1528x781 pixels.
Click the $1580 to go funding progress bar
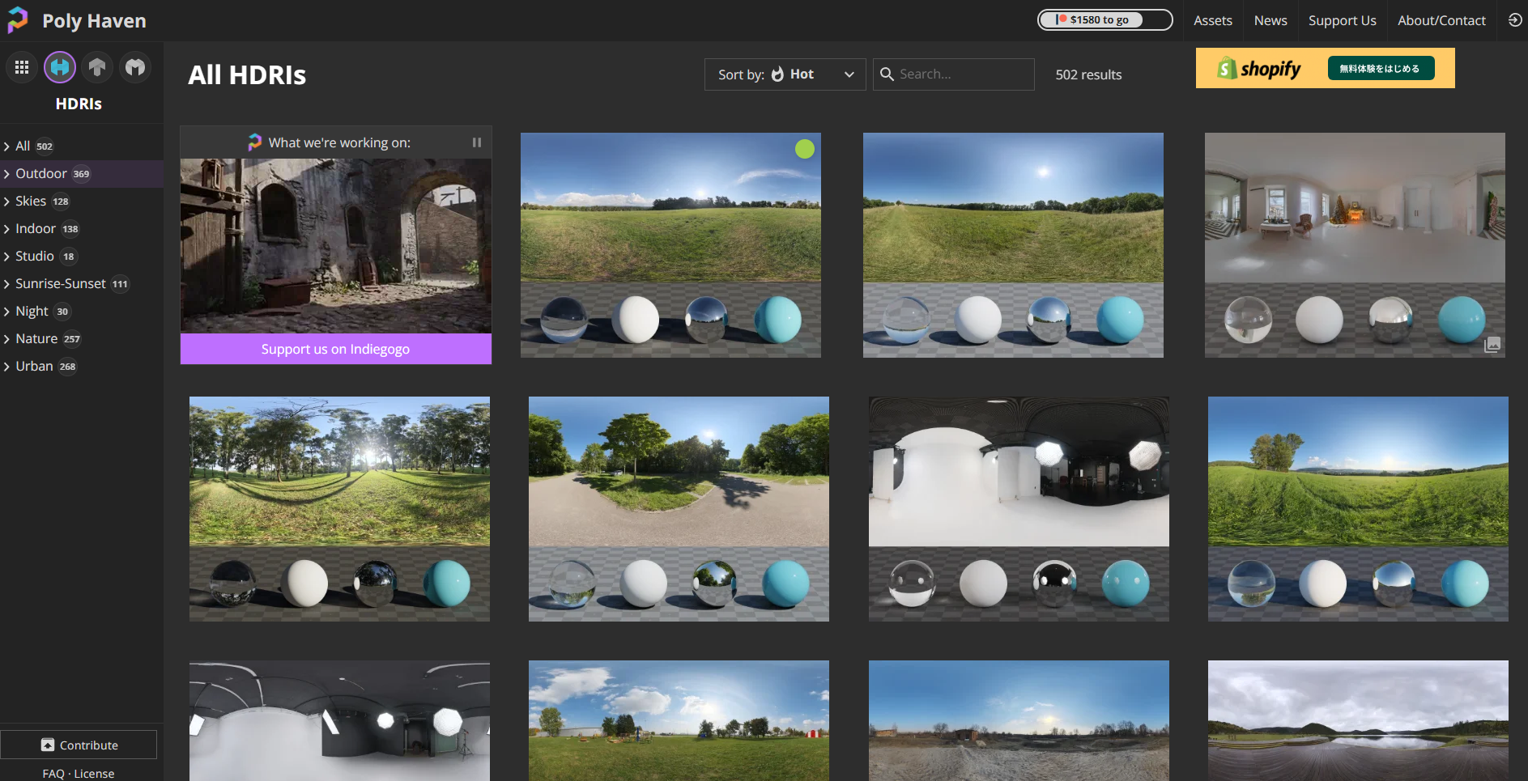point(1105,19)
